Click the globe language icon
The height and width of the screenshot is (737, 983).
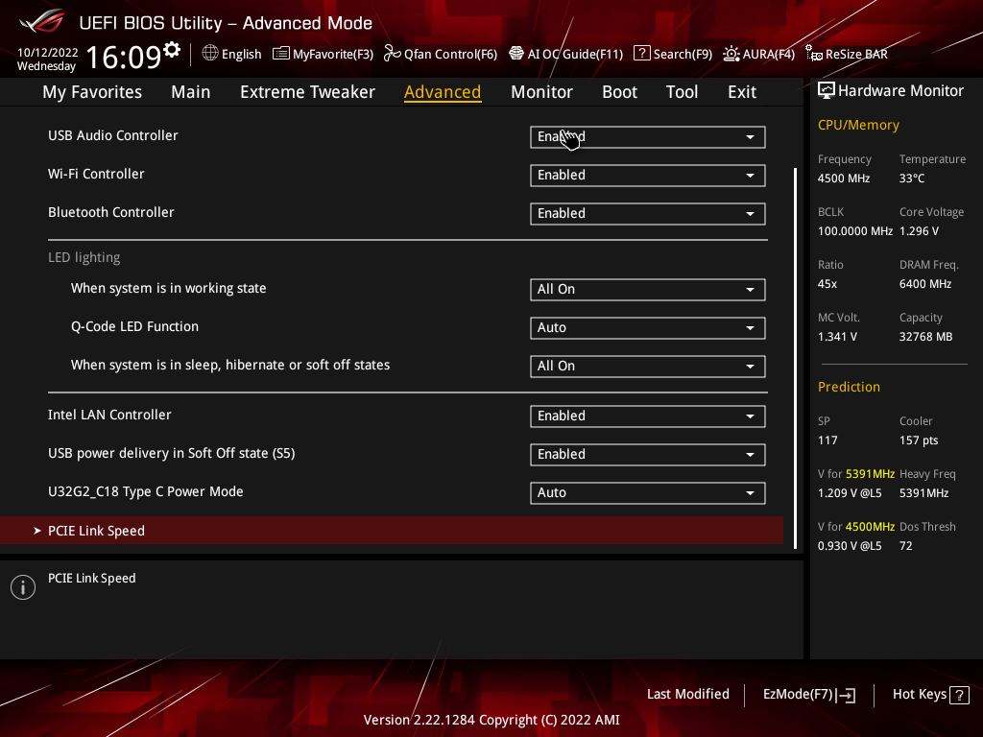pos(210,54)
